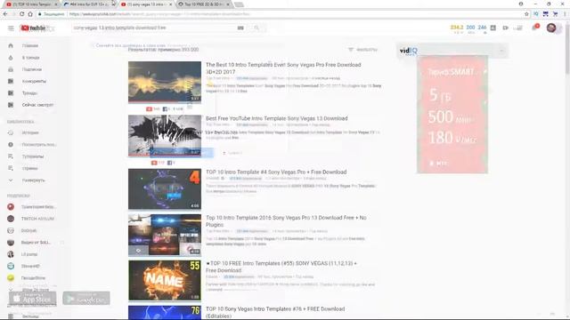Click the vidIQ square stats icon beside 246
The height and width of the screenshot is (320, 570).
(x=493, y=28)
